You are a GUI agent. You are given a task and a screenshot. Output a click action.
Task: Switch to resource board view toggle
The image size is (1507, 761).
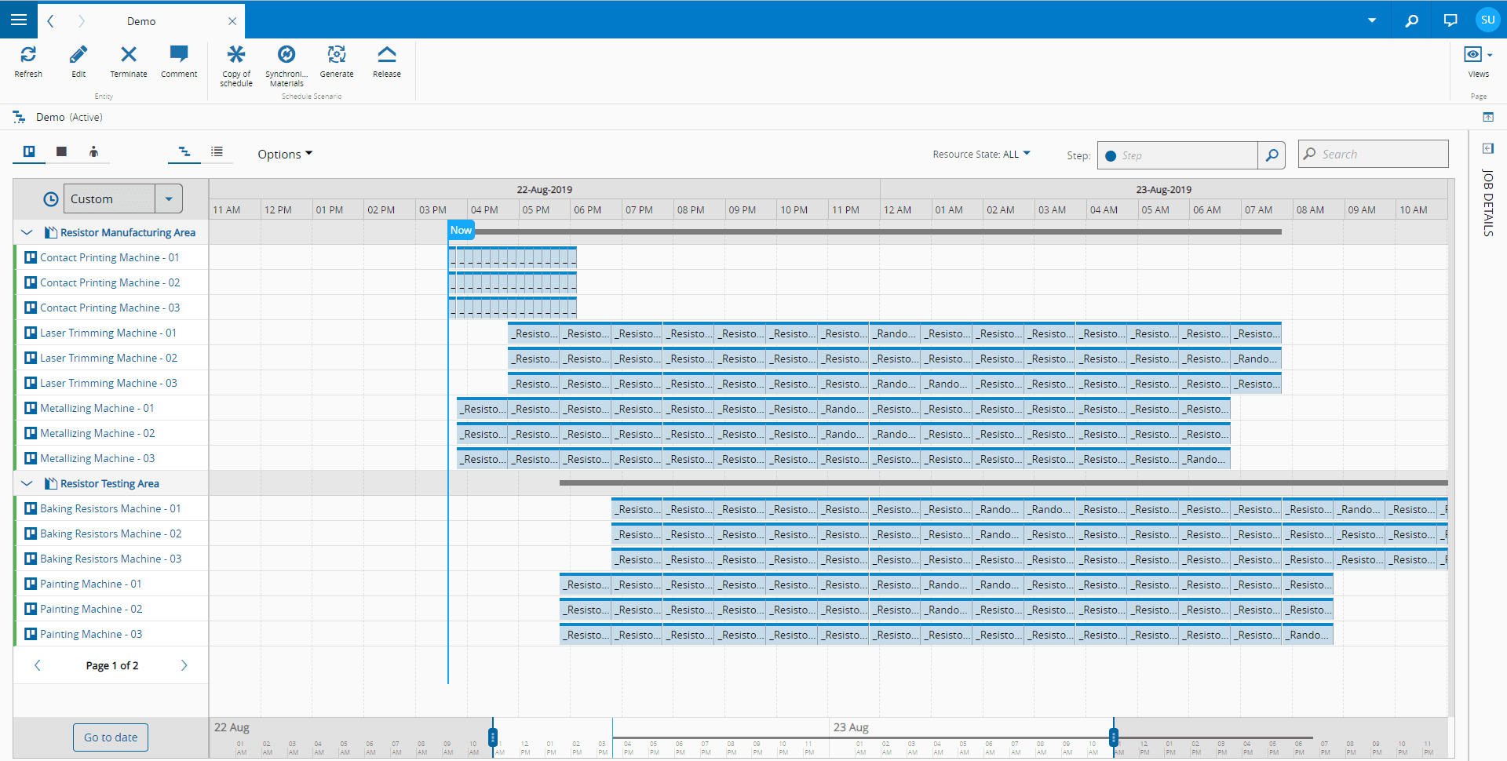[x=29, y=151]
